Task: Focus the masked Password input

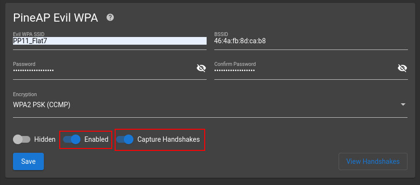Action: pos(105,70)
